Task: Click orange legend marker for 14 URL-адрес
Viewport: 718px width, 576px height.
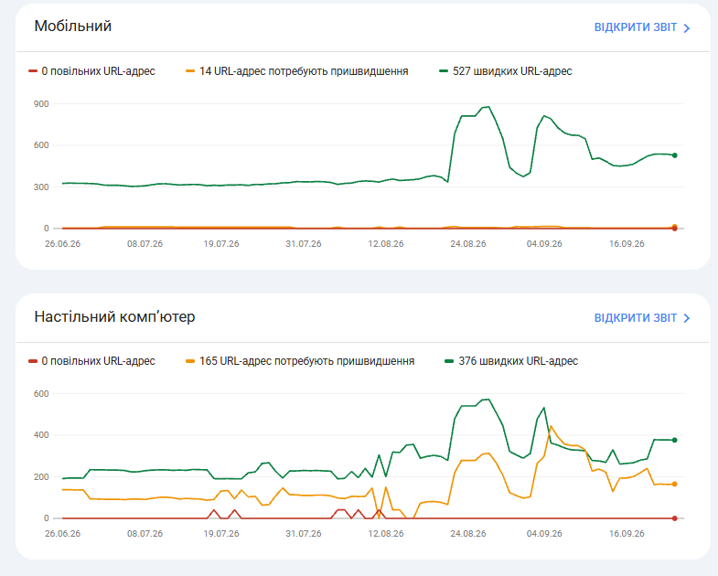Action: point(190,71)
